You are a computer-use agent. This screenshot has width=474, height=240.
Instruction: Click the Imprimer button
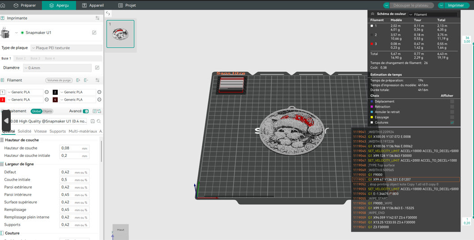coord(456,5)
